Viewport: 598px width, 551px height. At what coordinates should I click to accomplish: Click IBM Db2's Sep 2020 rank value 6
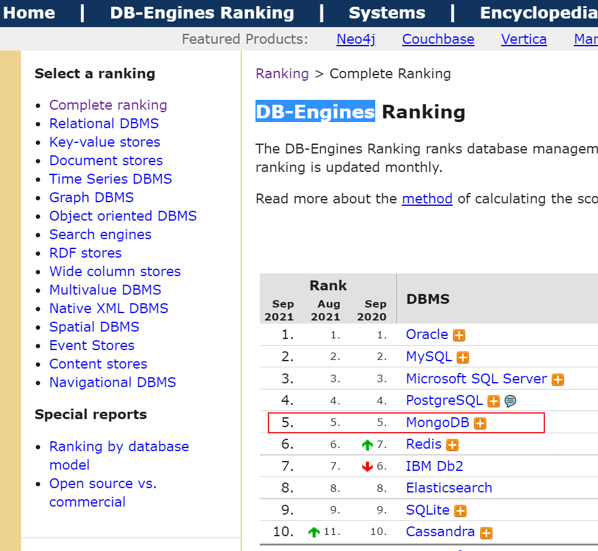pos(381,467)
